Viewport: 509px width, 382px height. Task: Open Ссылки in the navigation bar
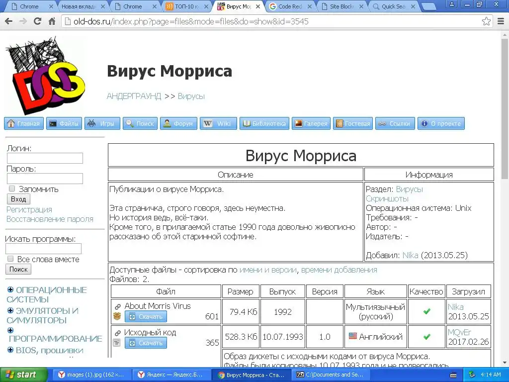(x=395, y=123)
